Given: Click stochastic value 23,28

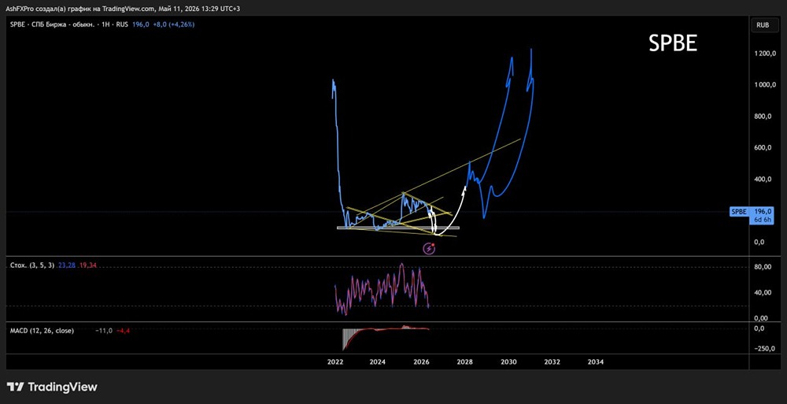Looking at the screenshot, I should (66, 265).
